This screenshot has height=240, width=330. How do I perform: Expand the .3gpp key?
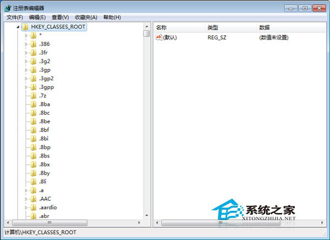[x=26, y=87]
